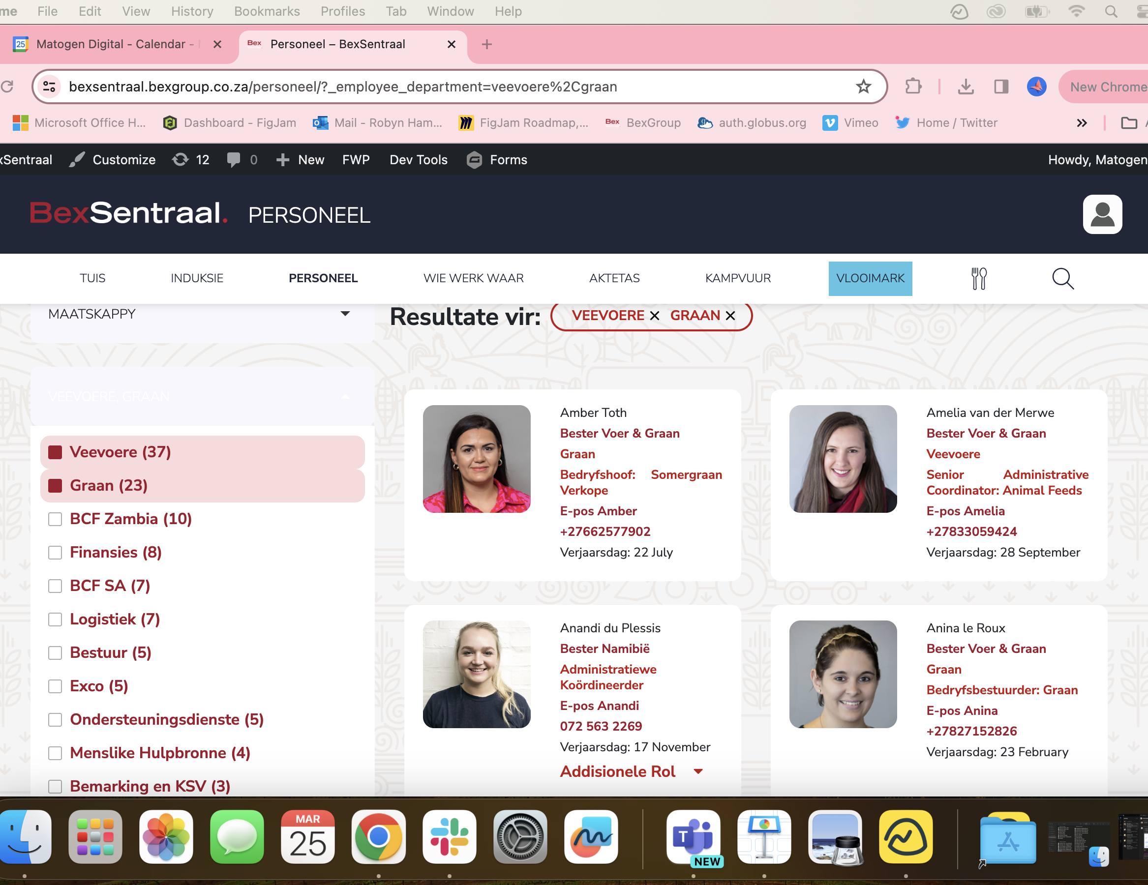This screenshot has width=1148, height=885.
Task: Click the Chrome downloads icon
Action: coord(965,87)
